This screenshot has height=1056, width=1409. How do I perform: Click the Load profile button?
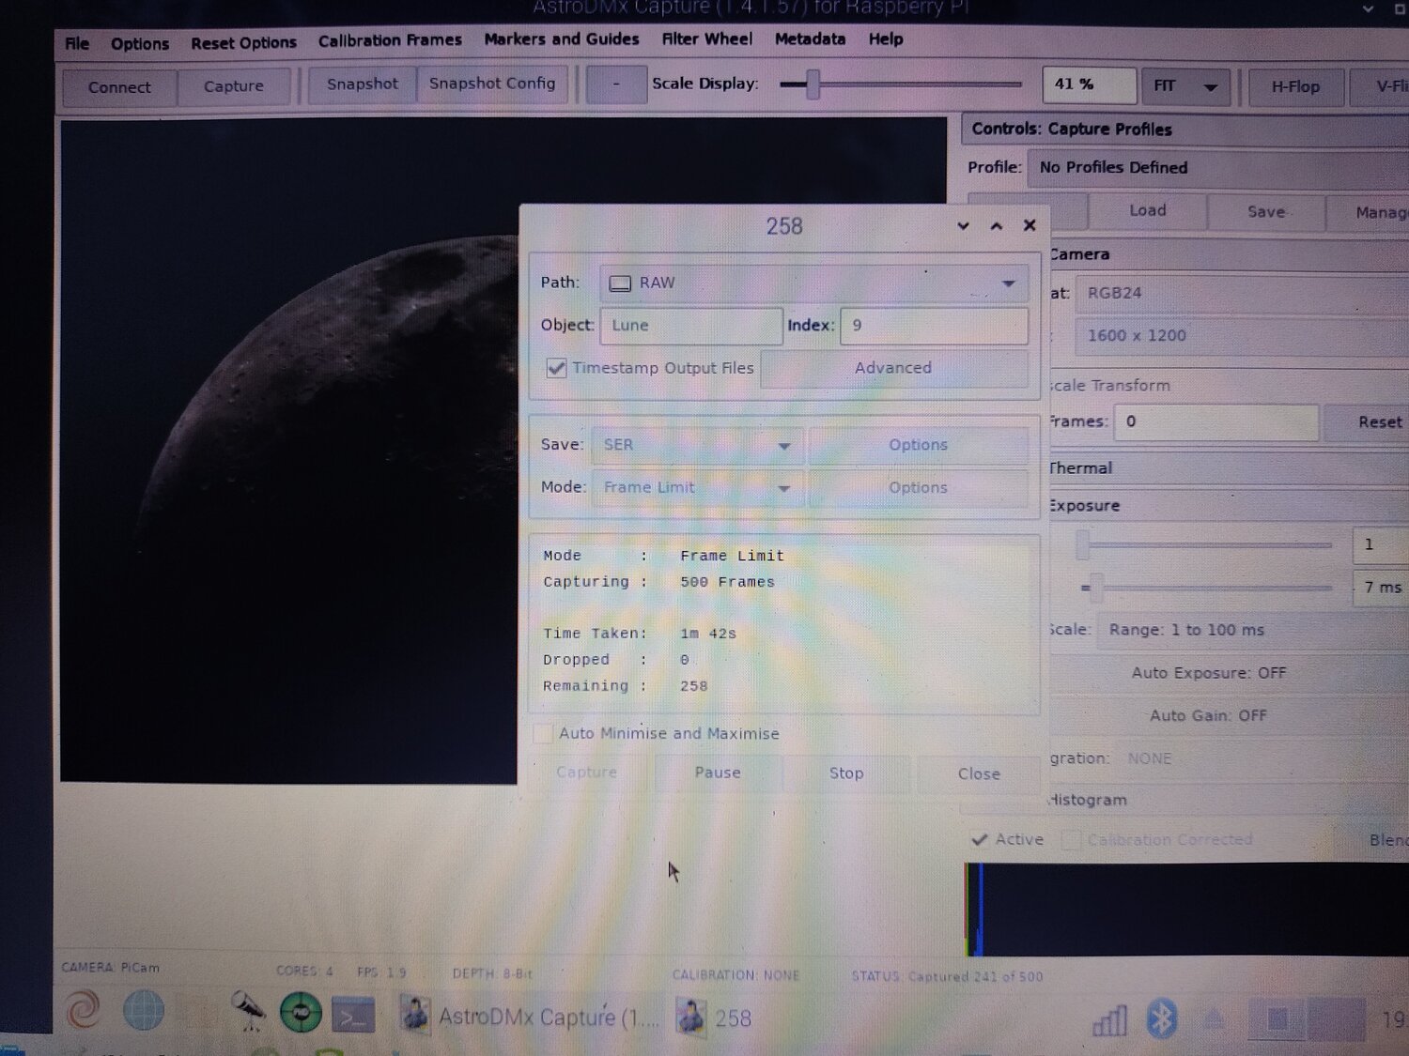tap(1148, 211)
